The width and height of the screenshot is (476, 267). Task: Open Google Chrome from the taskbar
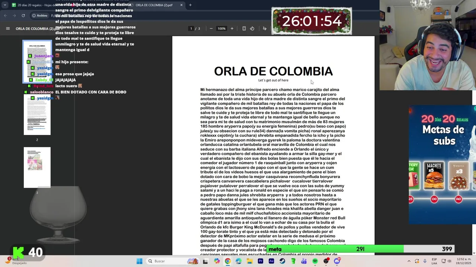[x=228, y=261]
